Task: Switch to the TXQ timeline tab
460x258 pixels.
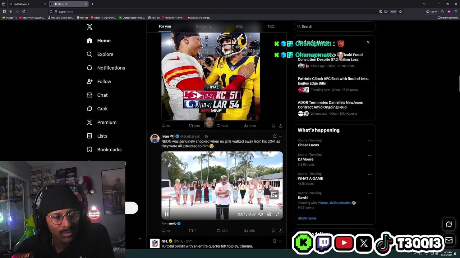Action: click(x=271, y=27)
